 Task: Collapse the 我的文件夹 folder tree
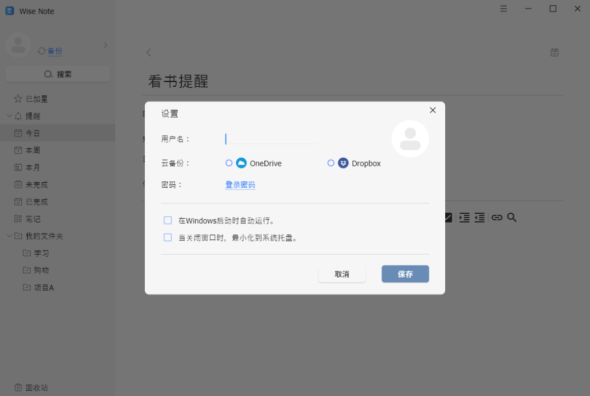pos(9,236)
